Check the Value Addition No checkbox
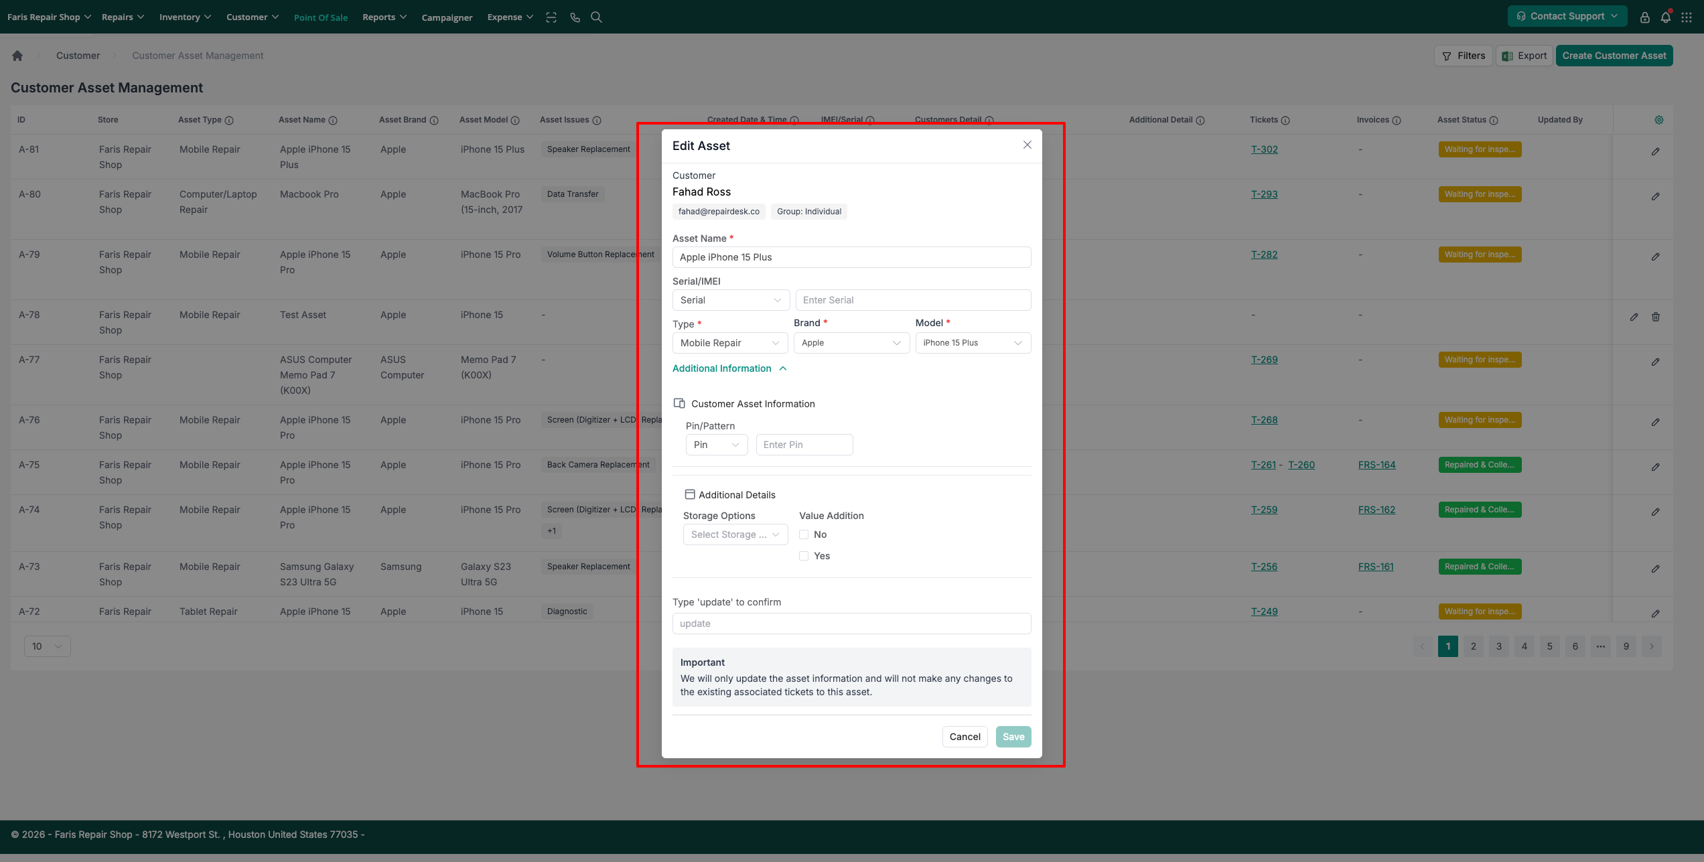This screenshot has height=862, width=1704. coord(804,534)
